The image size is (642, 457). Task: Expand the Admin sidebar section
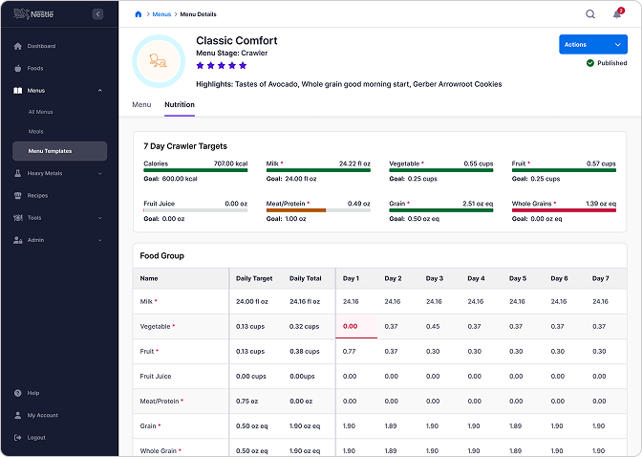(x=99, y=240)
